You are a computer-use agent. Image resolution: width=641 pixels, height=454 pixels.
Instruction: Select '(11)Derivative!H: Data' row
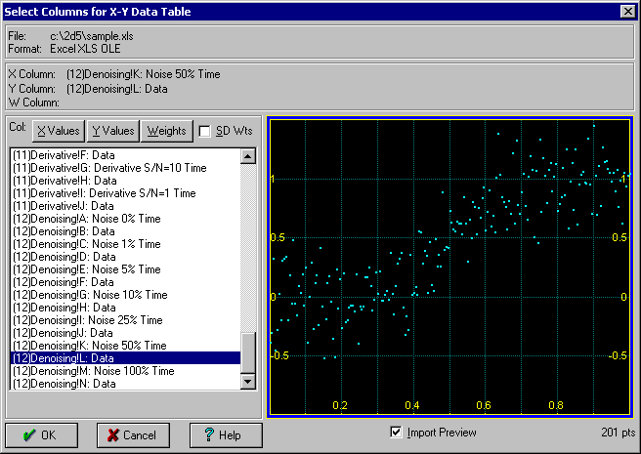click(125, 181)
